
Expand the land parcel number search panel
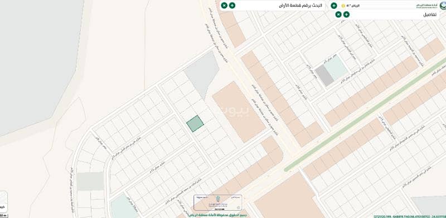click(232, 6)
